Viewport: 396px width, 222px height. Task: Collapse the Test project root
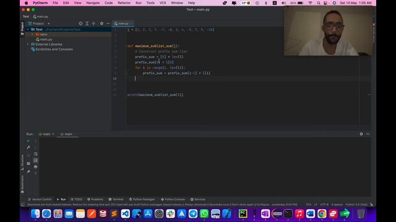(28, 30)
